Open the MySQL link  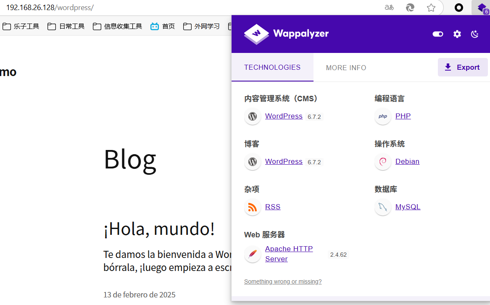tap(408, 207)
